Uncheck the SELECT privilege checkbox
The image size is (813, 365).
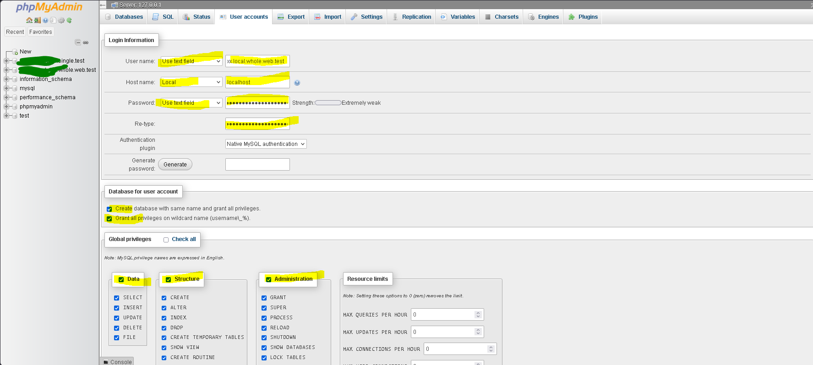117,298
